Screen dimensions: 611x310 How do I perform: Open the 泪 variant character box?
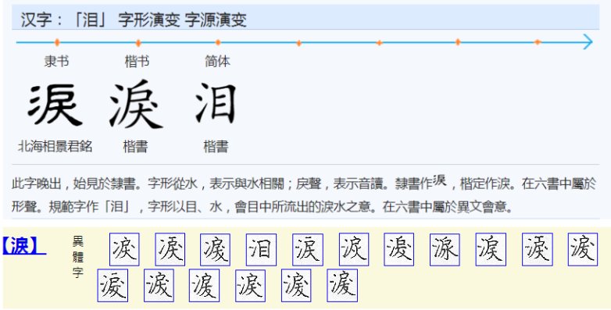click(x=261, y=250)
